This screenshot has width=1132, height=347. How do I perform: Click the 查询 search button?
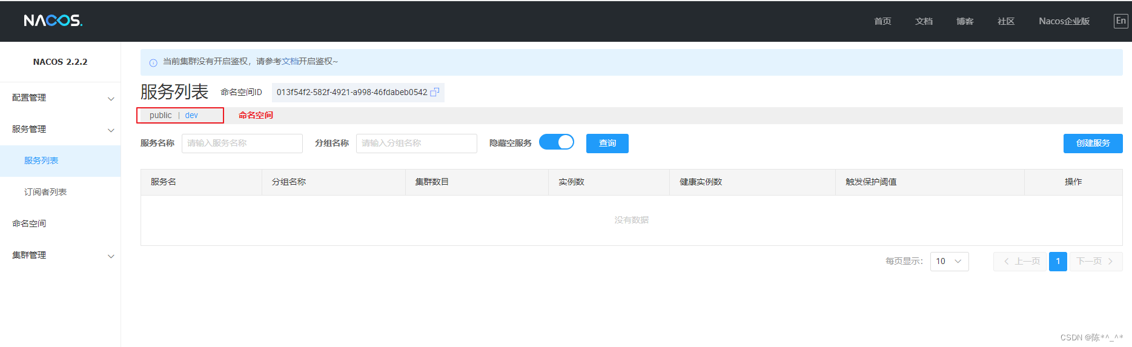tap(607, 144)
